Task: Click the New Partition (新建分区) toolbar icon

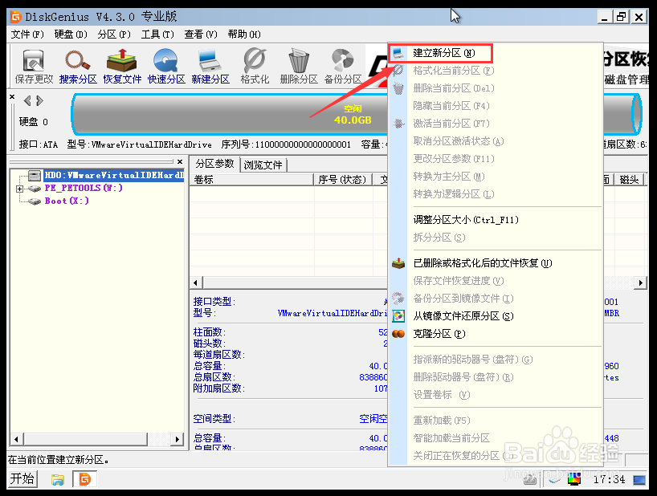Action: pos(210,67)
